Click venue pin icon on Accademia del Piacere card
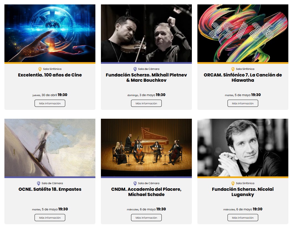This screenshot has height=225, width=290. click(x=135, y=183)
